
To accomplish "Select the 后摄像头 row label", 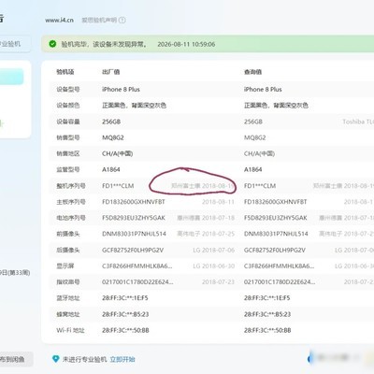I will pyautogui.click(x=68, y=250).
